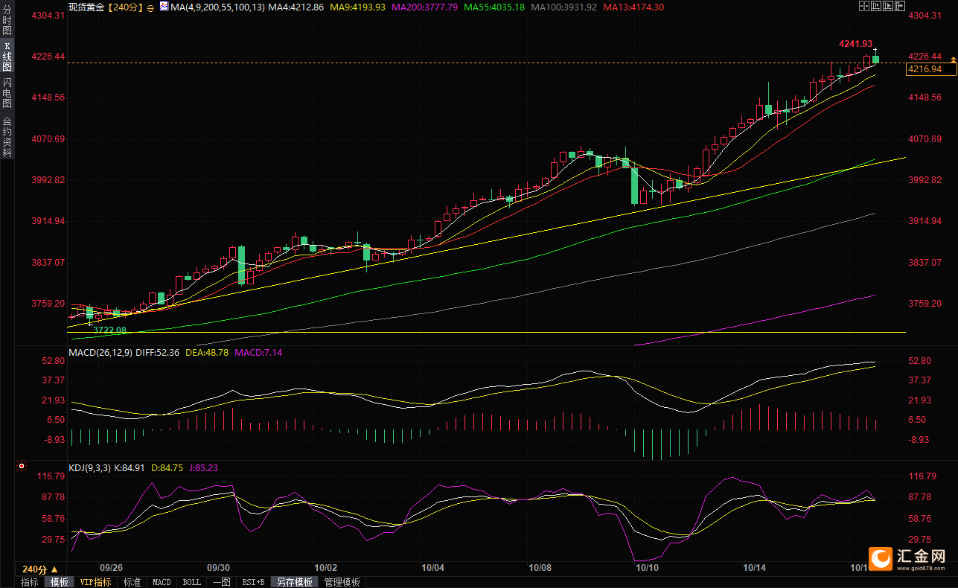Viewport: 958px width, 588px height.
Task: Select the RSI+B template
Action: pyautogui.click(x=253, y=582)
